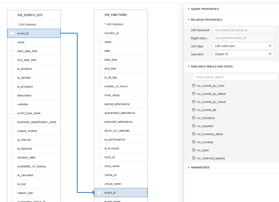This screenshot has height=202, width=279.
Task: Check All Columns in VW_EVENTS_LITE
Action: pos(12,24)
